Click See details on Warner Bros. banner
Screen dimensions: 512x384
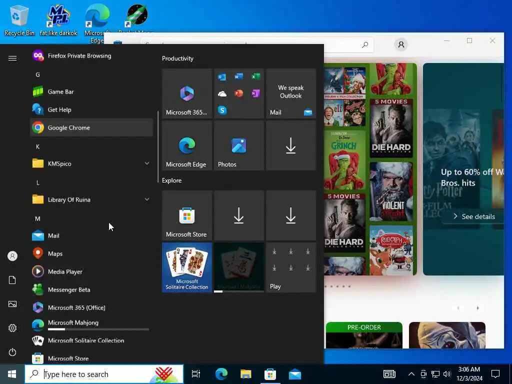(x=474, y=216)
